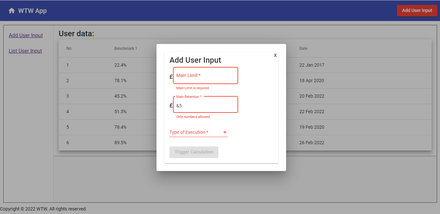Click the home icon in header
This screenshot has height=214, width=440.
pyautogui.click(x=12, y=11)
